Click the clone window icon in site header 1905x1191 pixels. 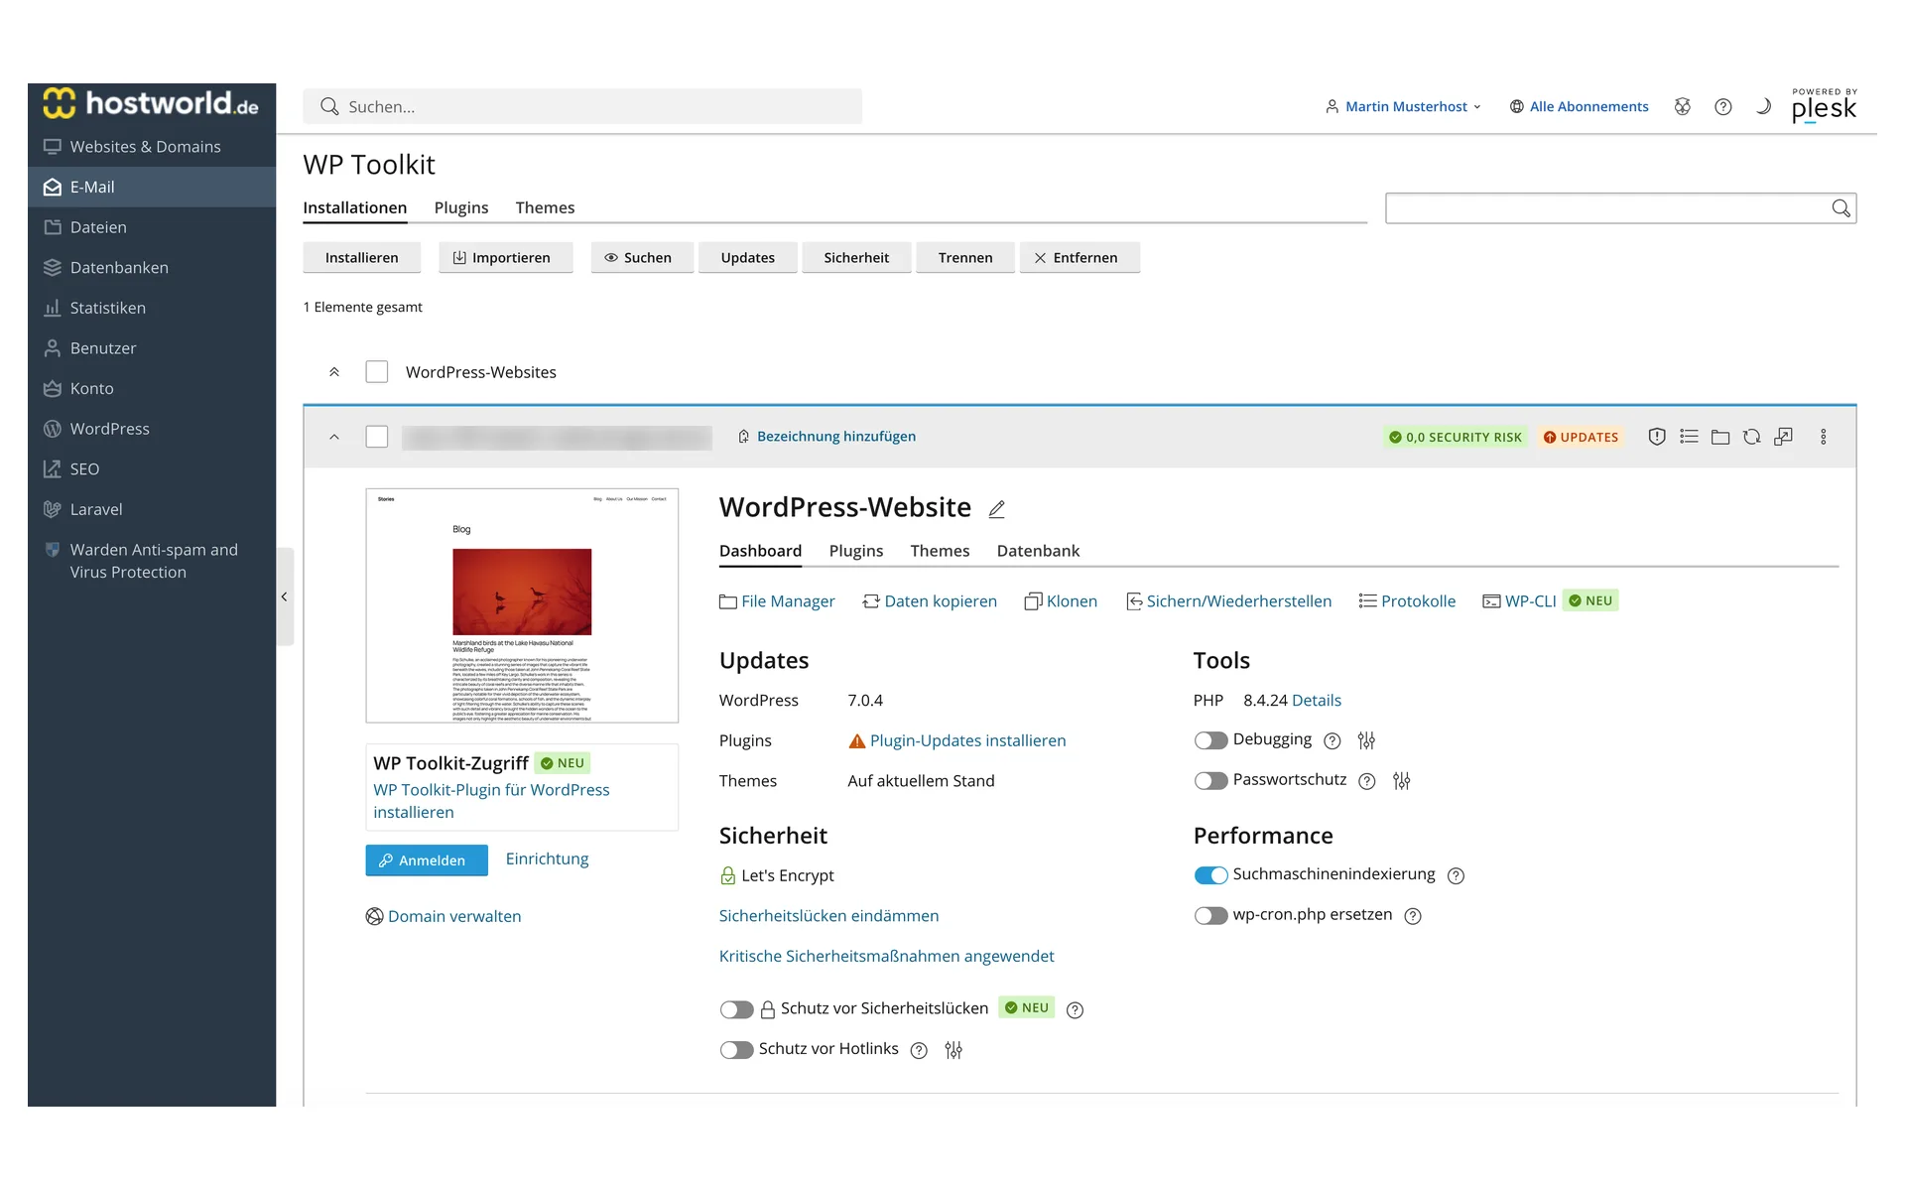[x=1784, y=437]
